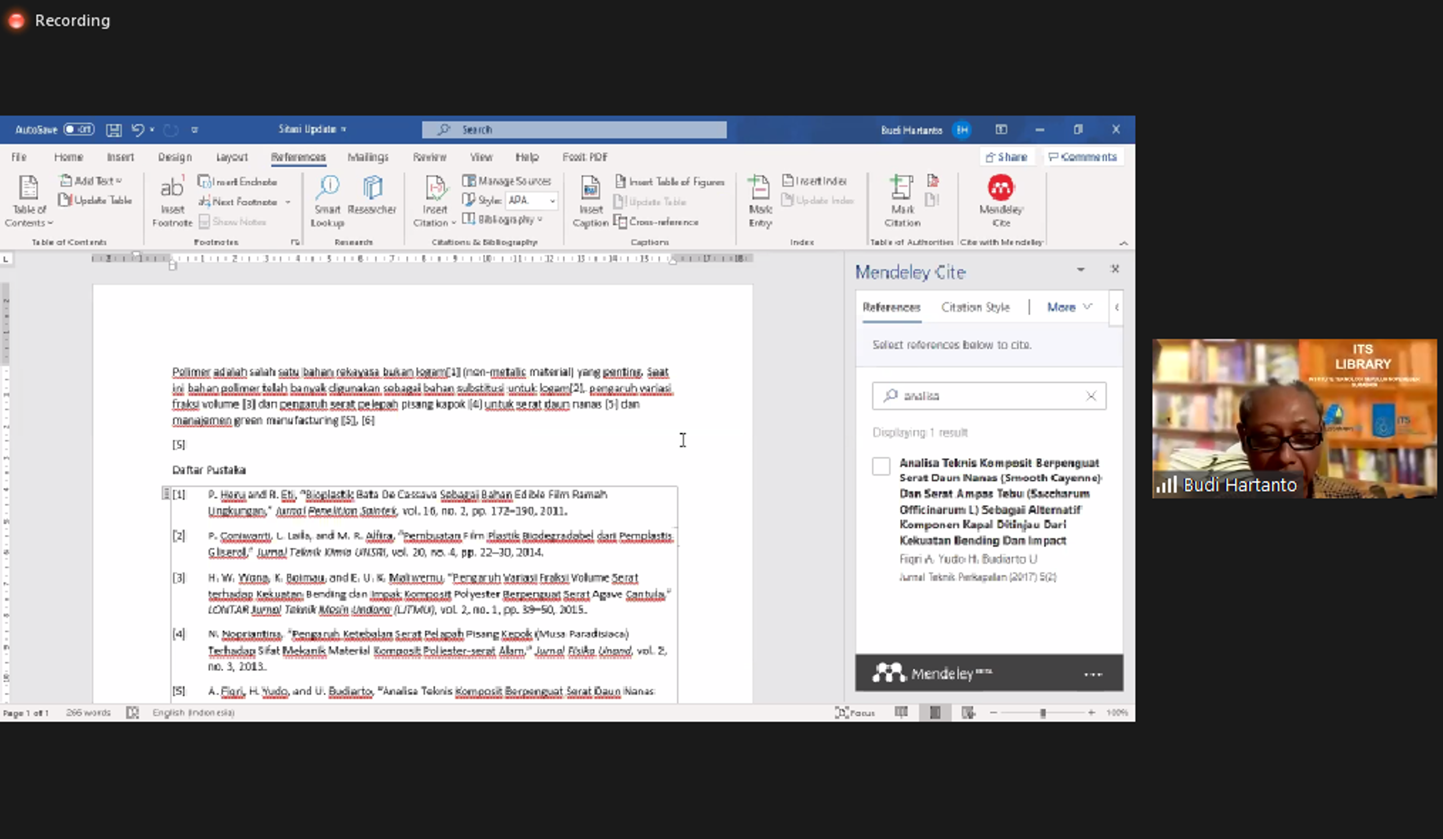This screenshot has height=839, width=1443.
Task: Click the Save icon in title bar
Action: pos(114,130)
